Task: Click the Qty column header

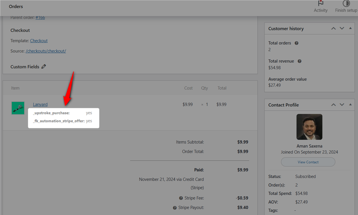Action: 205,88
